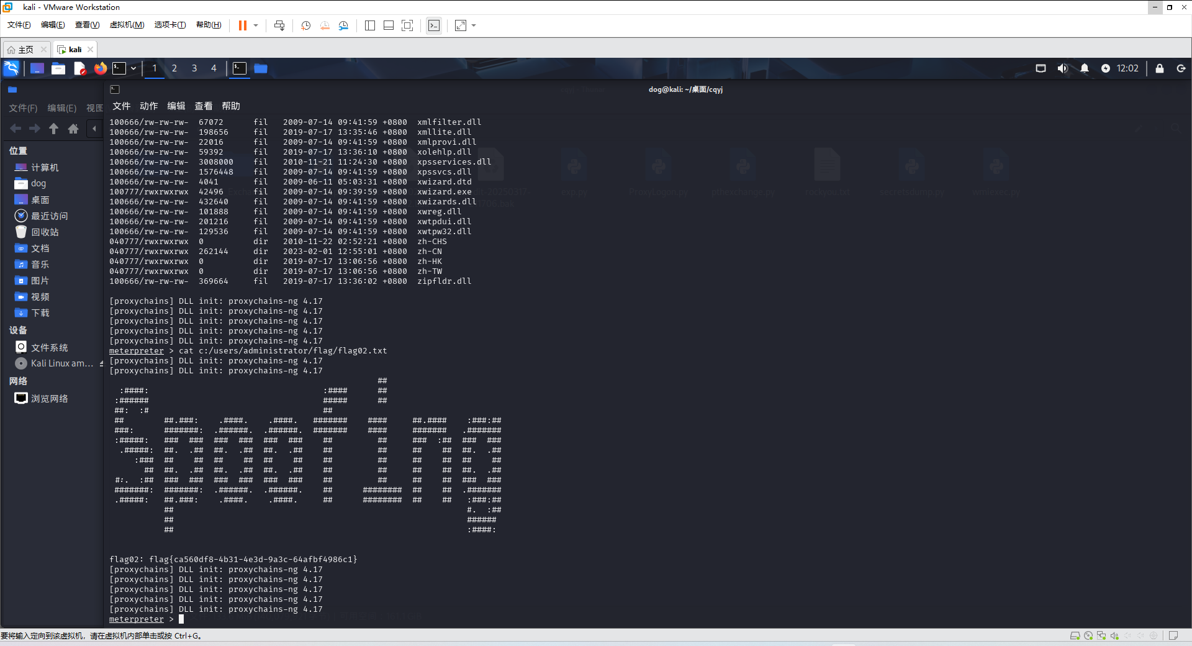This screenshot has width=1192, height=646.
Task: Open the terminal launcher dropdown arrow in the panel
Action: pos(133,68)
